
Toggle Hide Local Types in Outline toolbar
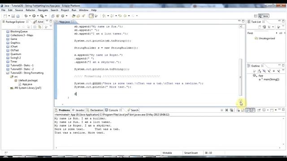pyautogui.click(x=278, y=71)
